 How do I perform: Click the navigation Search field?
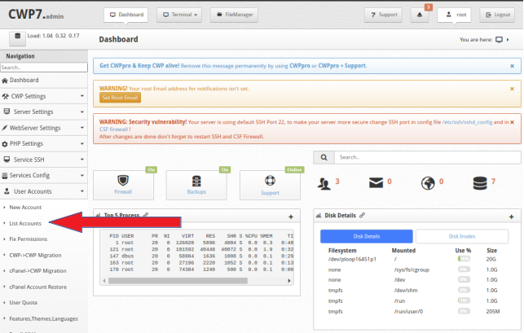[44, 68]
